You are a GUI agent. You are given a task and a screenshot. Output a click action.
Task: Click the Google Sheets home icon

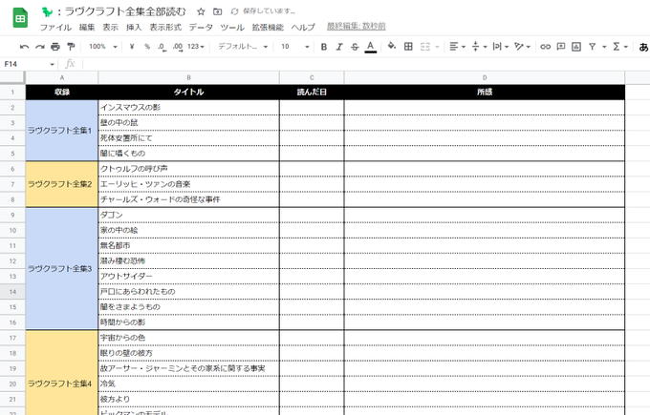tap(20, 18)
